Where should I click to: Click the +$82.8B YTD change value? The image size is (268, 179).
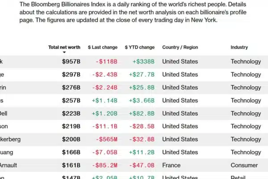click(x=142, y=114)
